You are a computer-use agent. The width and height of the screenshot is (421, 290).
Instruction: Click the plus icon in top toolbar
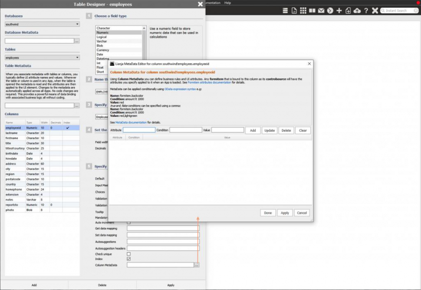click(339, 11)
